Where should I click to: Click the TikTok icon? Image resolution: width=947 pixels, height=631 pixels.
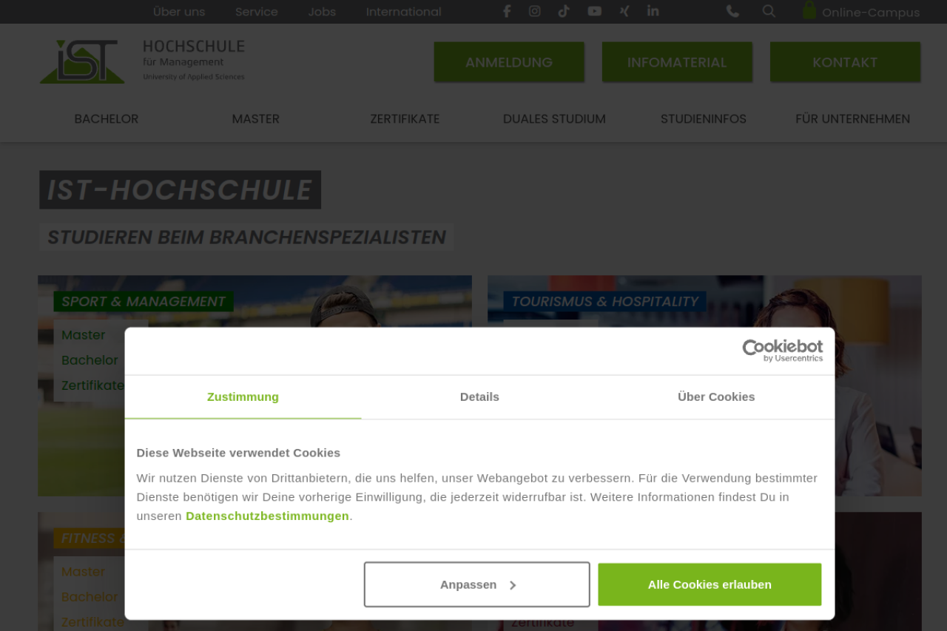[564, 11]
